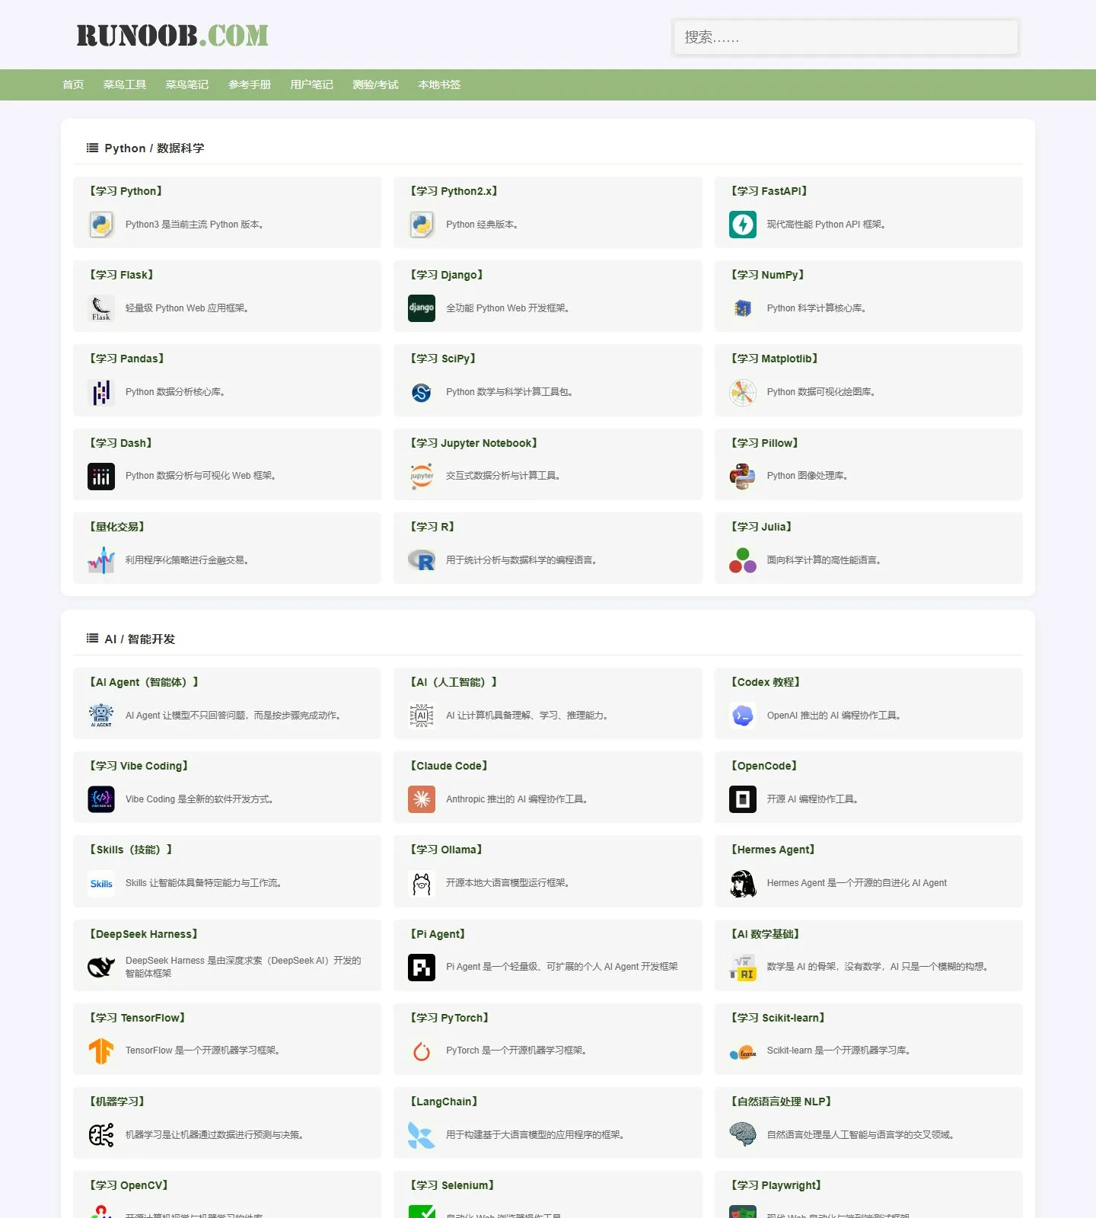Open the 【Claude Code】 tutorial link

449,766
